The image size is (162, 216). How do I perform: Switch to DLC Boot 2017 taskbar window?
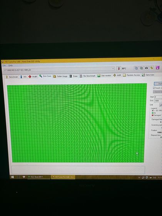tap(39, 177)
